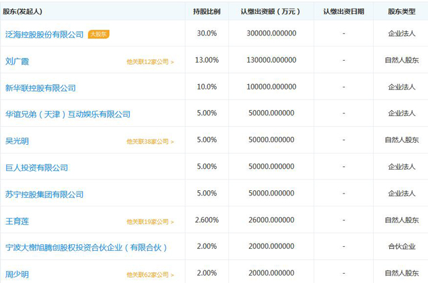Open 苏宁控股集团有限公司 company link
The image size is (428, 283).
[x=44, y=194]
